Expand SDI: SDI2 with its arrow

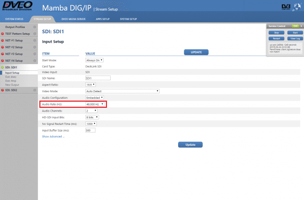click(35, 90)
